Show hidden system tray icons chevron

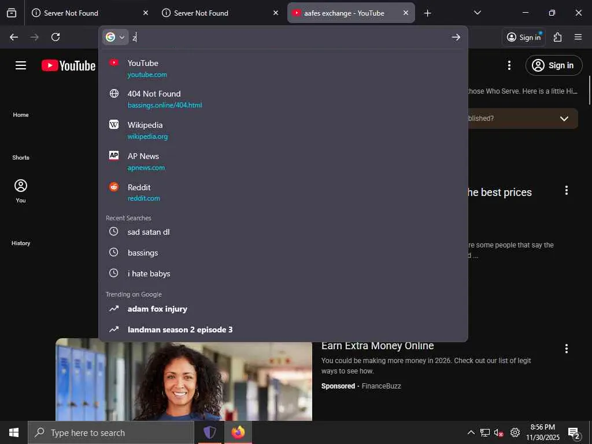471,432
